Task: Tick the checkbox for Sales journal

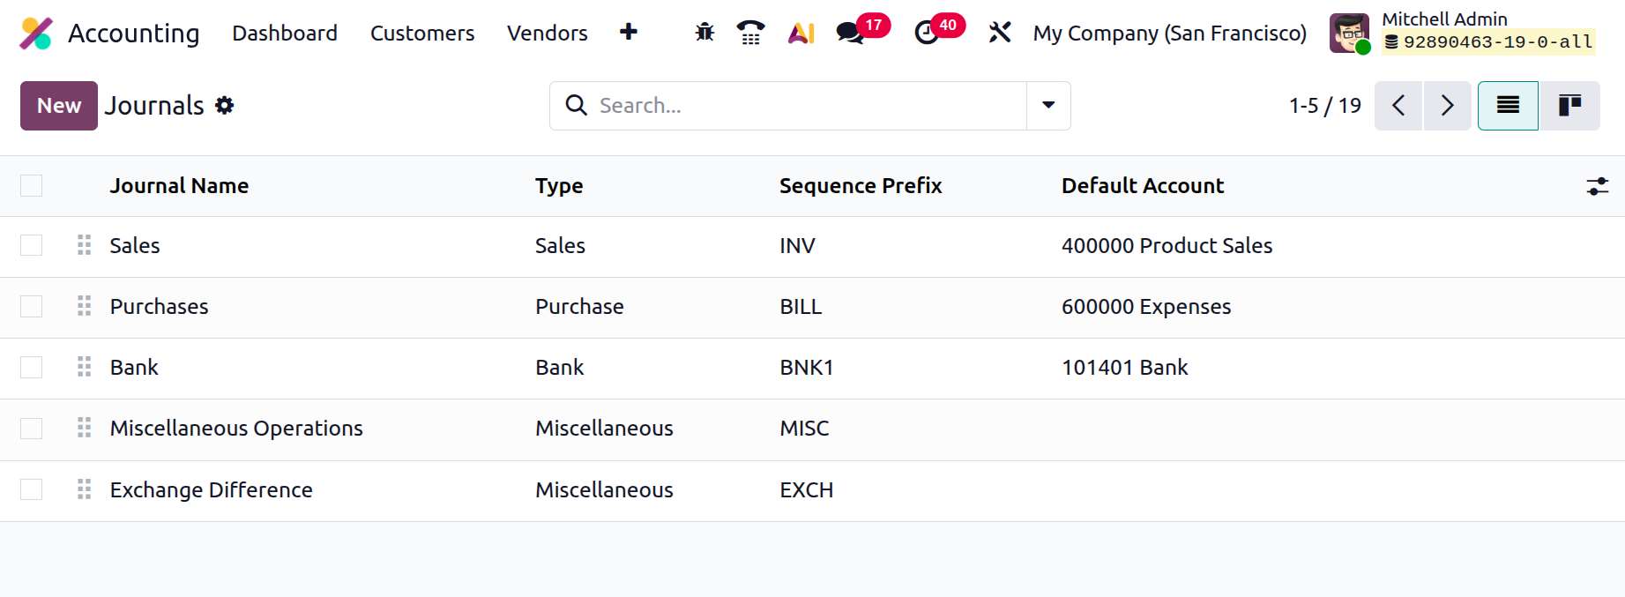Action: [x=32, y=245]
